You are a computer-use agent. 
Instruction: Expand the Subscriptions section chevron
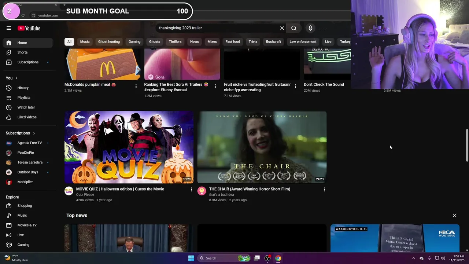pyautogui.click(x=34, y=133)
